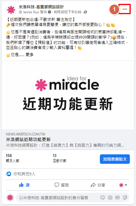This screenshot has height=206, width=136.
Task: Click the question mark icon beside James Kuo
Action: pos(49,12)
